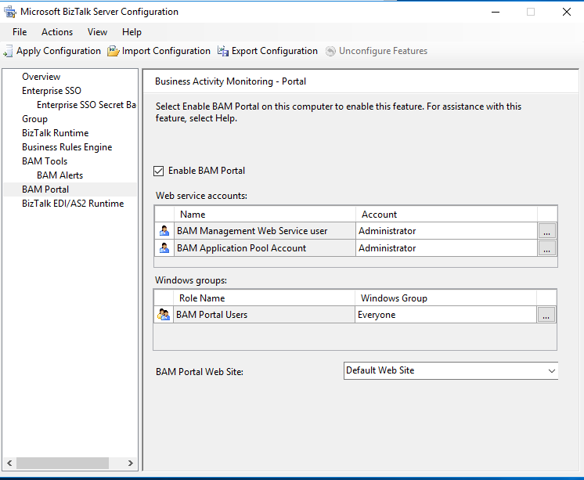Toggle the Enable BAM Portal checkbox
Image resolution: width=584 pixels, height=480 pixels.
pyautogui.click(x=159, y=171)
